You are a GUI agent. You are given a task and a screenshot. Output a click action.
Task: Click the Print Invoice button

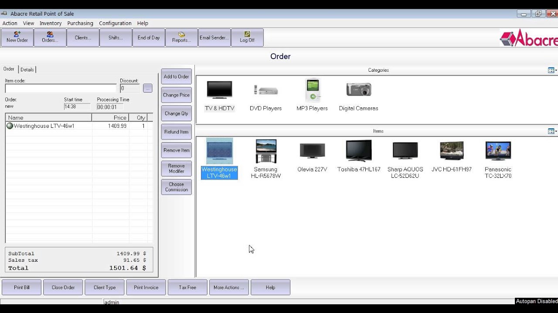point(146,287)
